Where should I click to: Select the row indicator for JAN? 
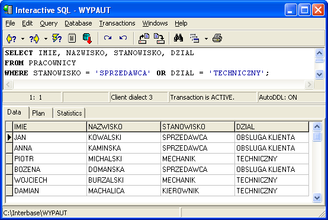coord(9,138)
